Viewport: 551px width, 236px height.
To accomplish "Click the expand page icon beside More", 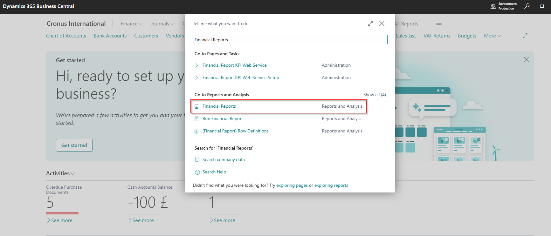I will tap(525, 36).
